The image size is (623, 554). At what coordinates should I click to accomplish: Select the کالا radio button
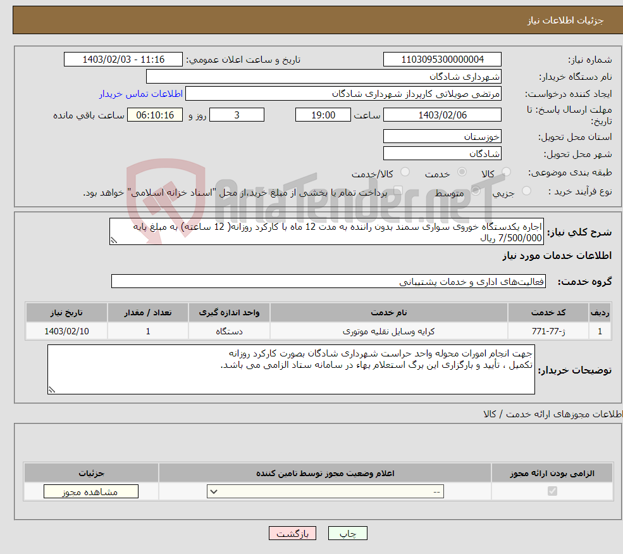click(506, 172)
